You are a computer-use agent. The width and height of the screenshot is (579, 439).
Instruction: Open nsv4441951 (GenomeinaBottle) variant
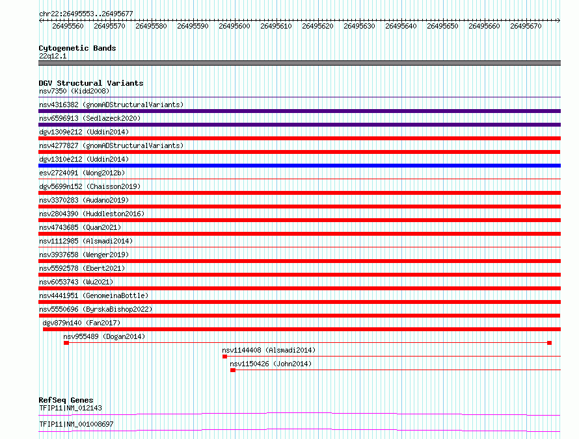(x=94, y=295)
